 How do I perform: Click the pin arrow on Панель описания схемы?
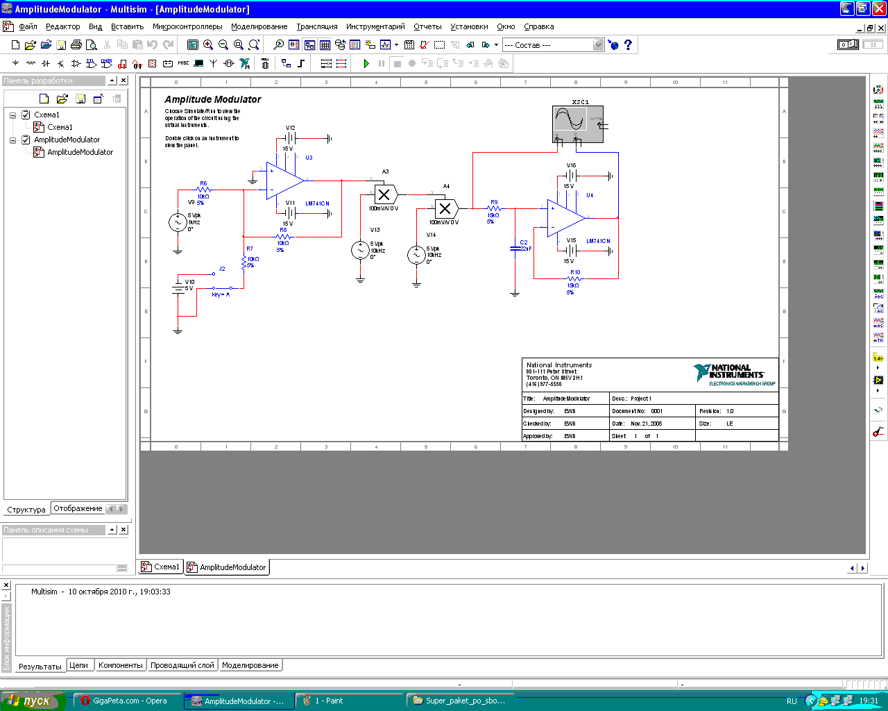click(112, 530)
